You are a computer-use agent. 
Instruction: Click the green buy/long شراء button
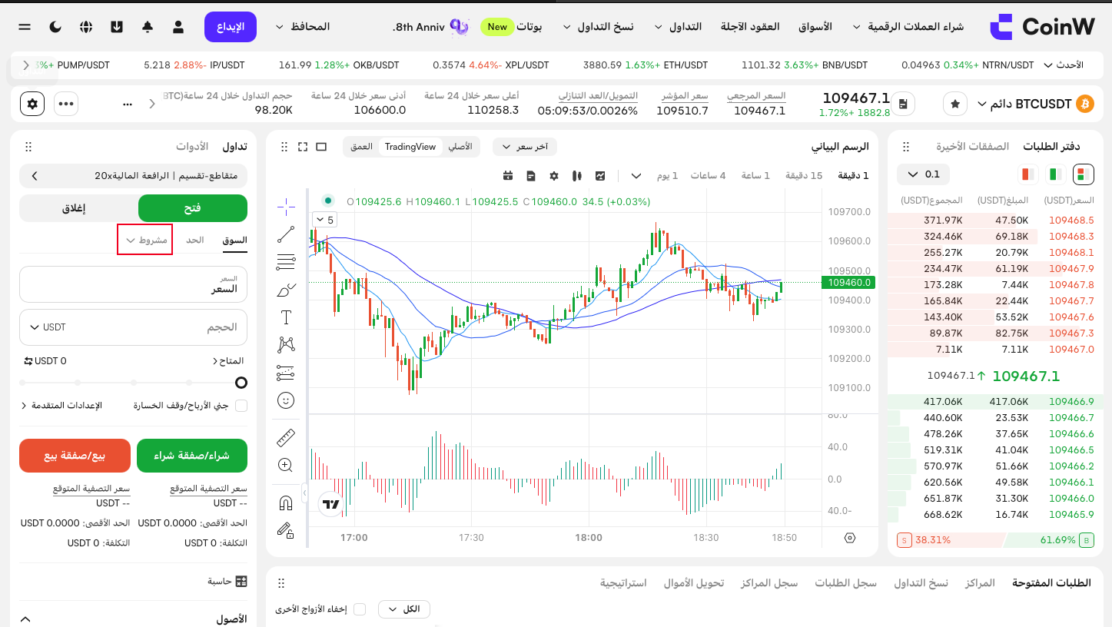pyautogui.click(x=192, y=456)
